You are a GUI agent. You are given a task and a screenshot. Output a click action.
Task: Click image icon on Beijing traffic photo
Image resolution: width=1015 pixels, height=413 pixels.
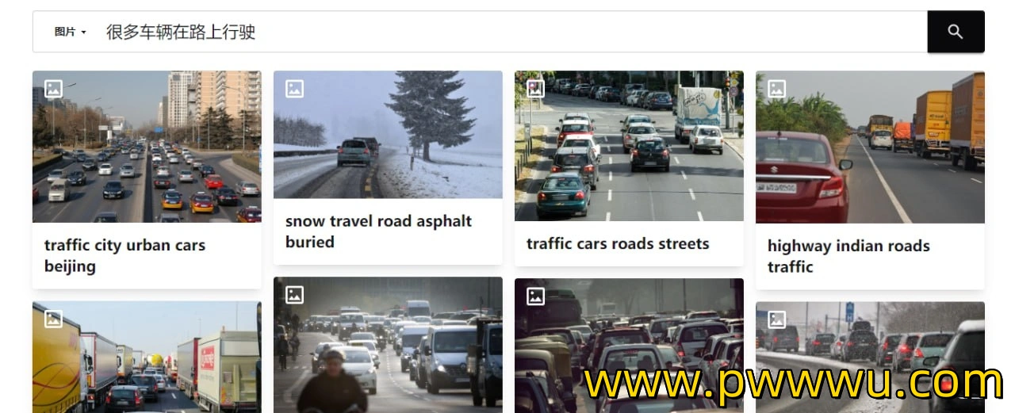[53, 89]
